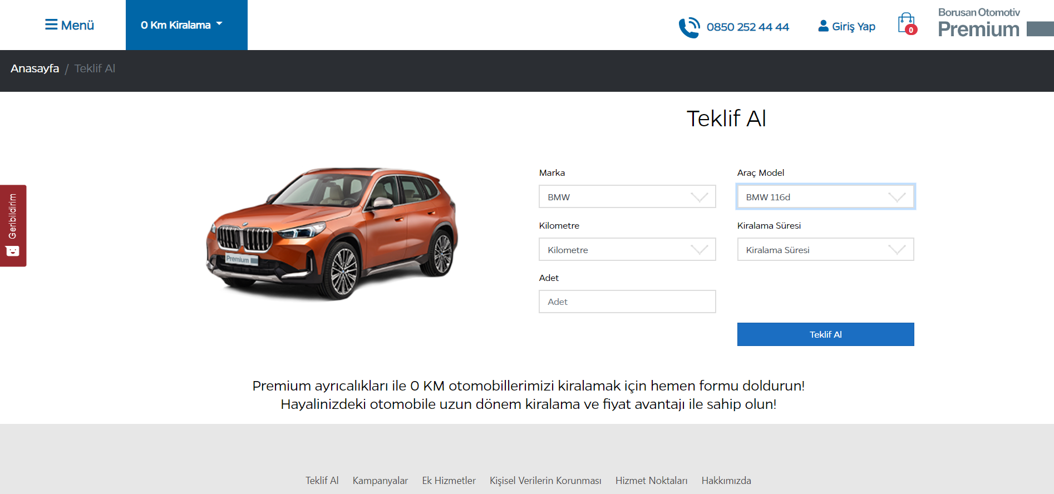Image resolution: width=1054 pixels, height=494 pixels.
Task: Open the Marka BMW dropdown
Action: (x=627, y=197)
